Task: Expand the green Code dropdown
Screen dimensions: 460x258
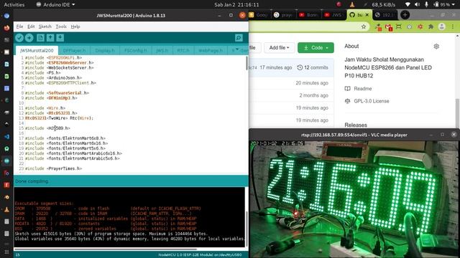Action: pyautogui.click(x=316, y=48)
